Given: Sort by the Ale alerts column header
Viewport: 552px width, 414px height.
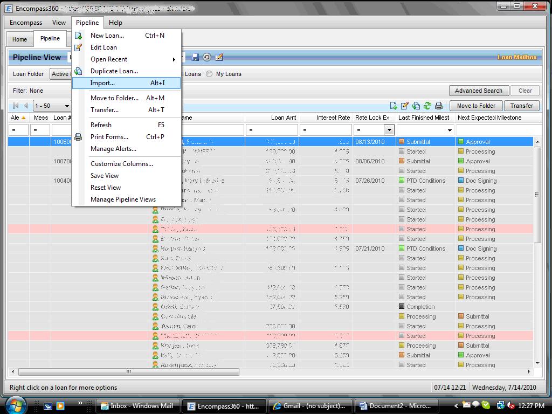Looking at the screenshot, I should (18, 118).
